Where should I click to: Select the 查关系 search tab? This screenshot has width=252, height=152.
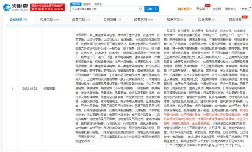pos(98,4)
